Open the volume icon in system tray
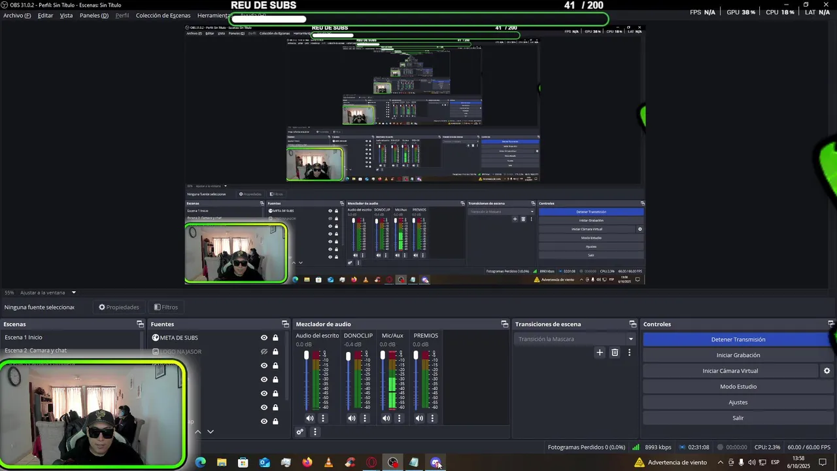 (752, 462)
